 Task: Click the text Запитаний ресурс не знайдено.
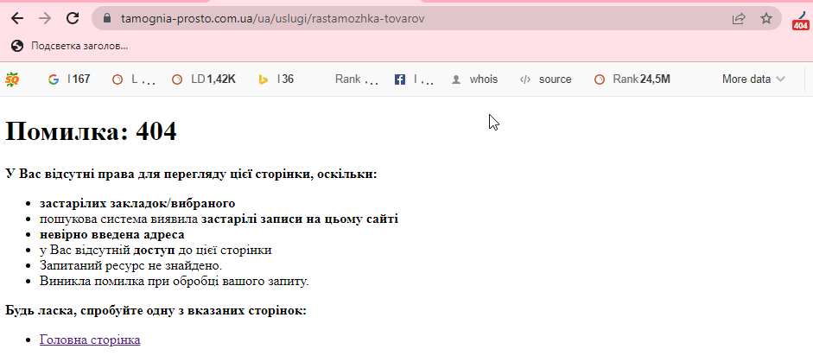[x=130, y=265]
